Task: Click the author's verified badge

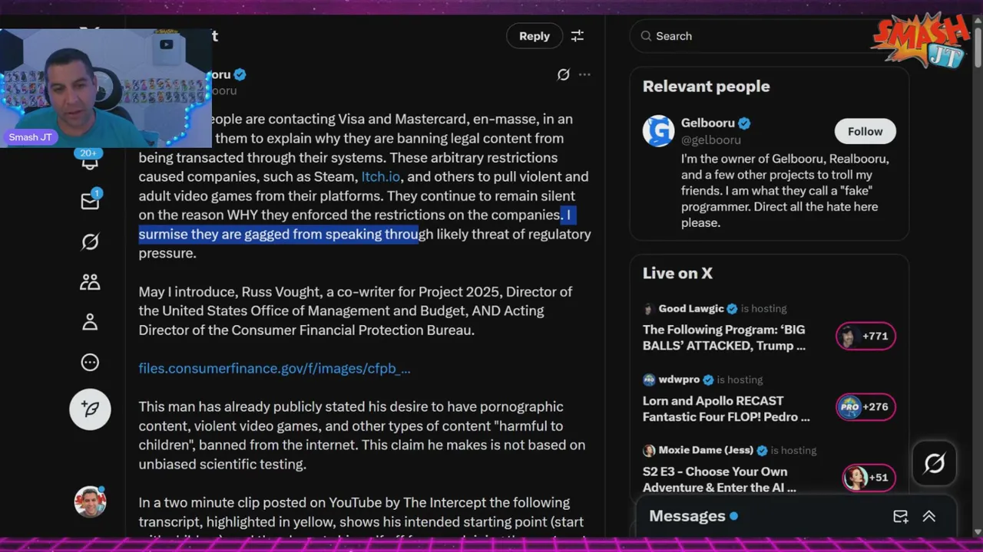Action: coord(240,74)
